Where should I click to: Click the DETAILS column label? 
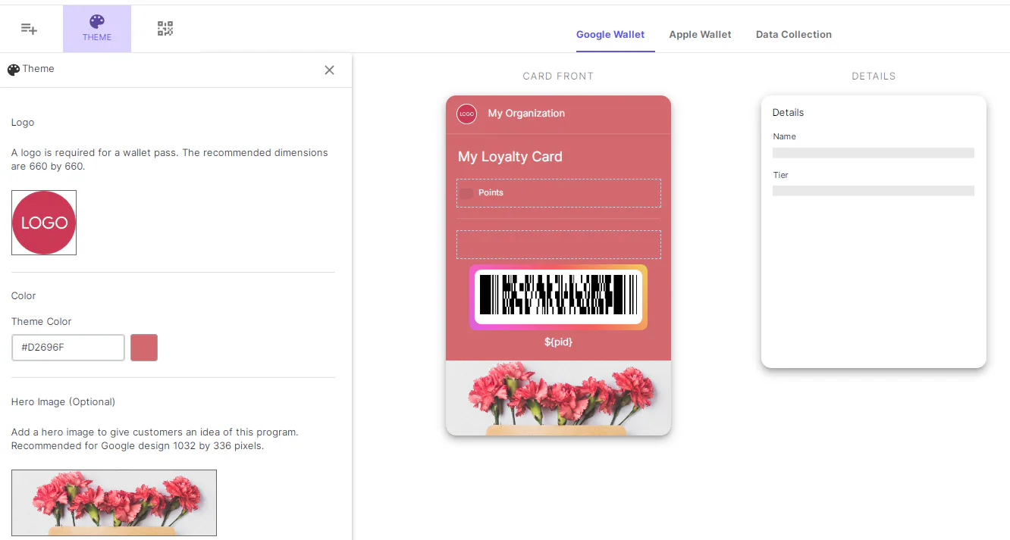pos(874,76)
